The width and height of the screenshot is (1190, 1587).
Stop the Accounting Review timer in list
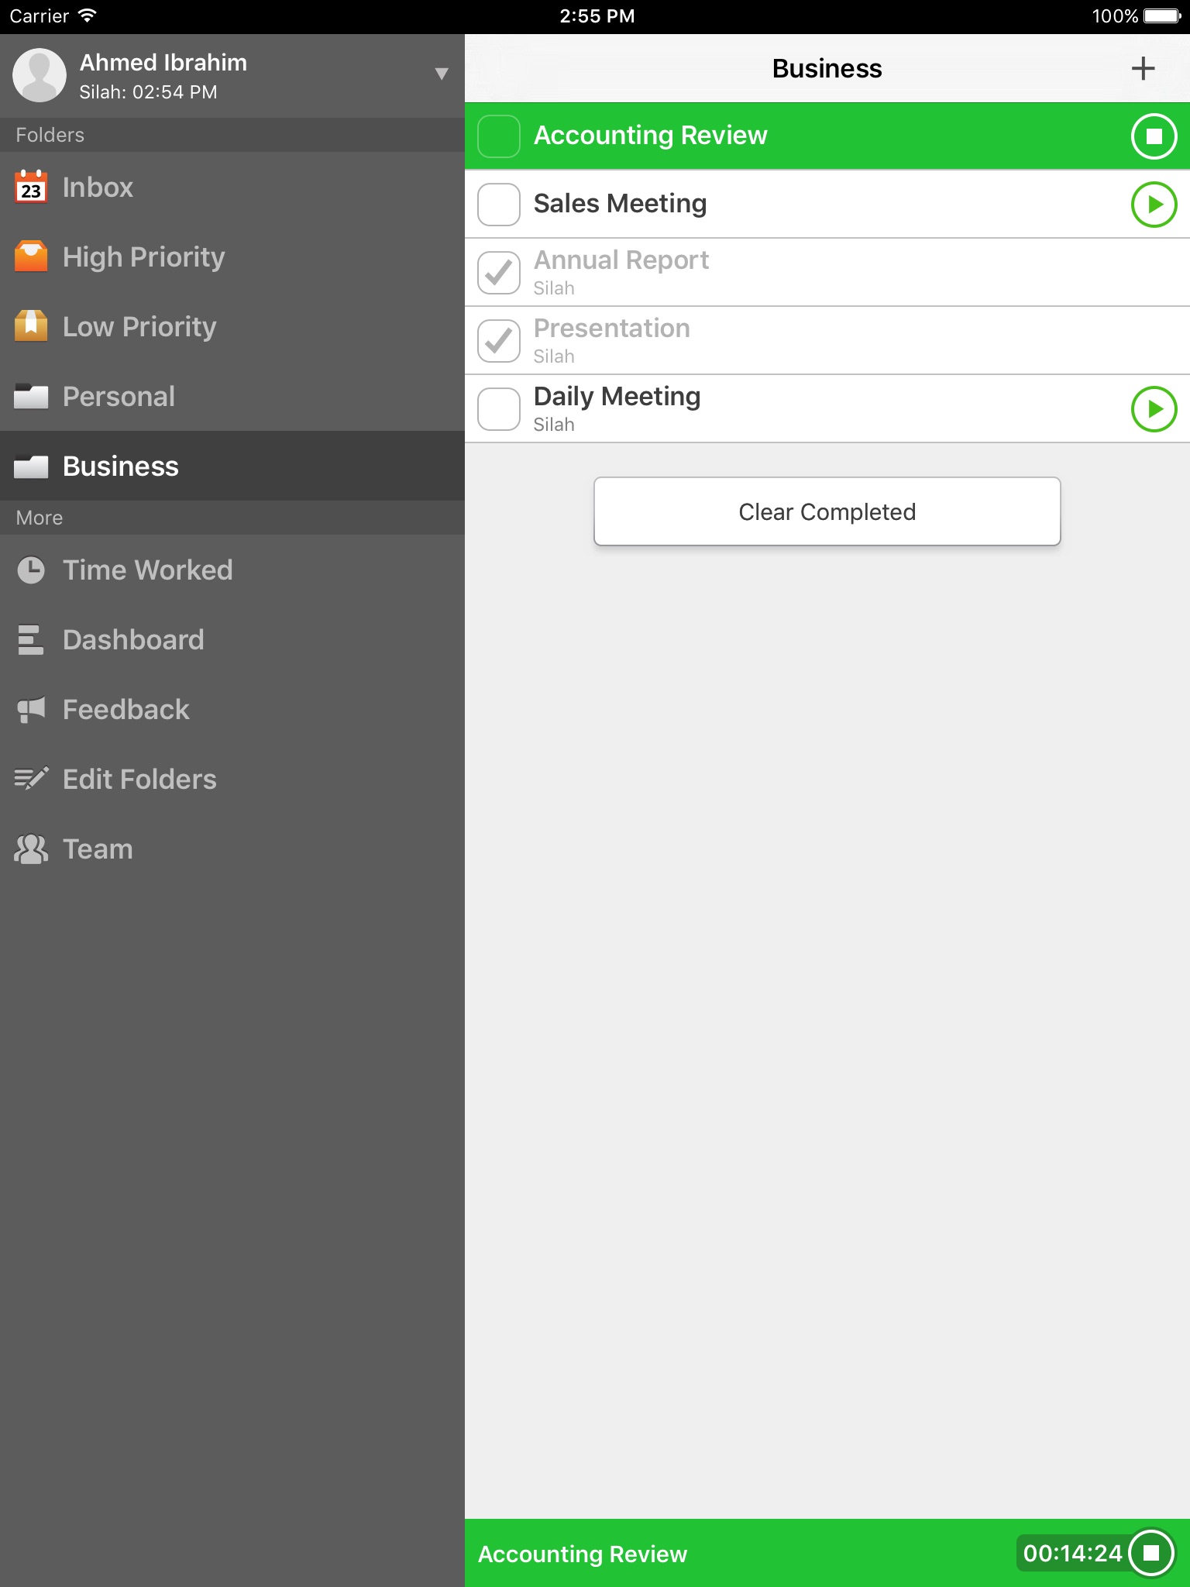[1154, 136]
